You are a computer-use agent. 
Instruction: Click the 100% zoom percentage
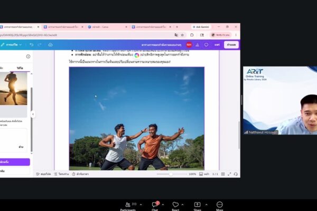click(192, 174)
